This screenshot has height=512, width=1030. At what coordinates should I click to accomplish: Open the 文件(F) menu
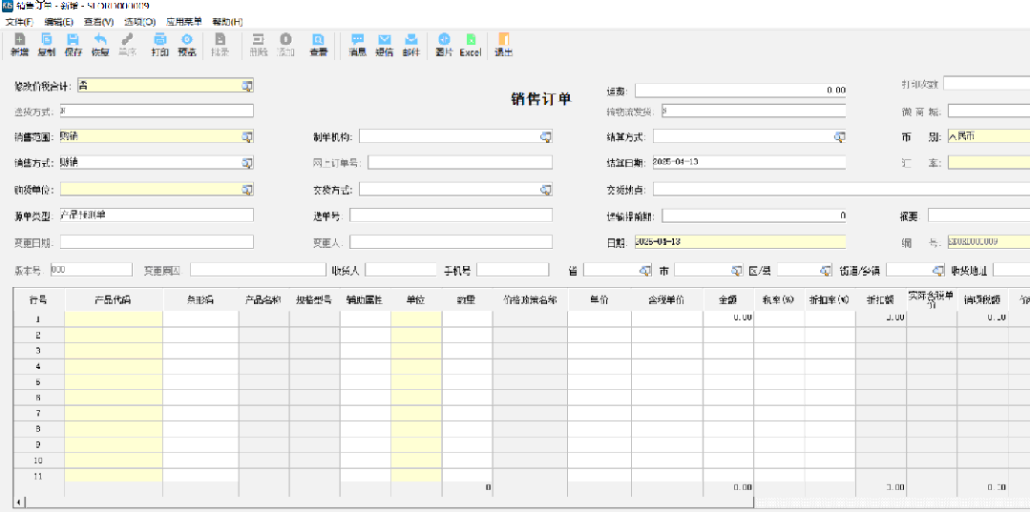tap(19, 21)
